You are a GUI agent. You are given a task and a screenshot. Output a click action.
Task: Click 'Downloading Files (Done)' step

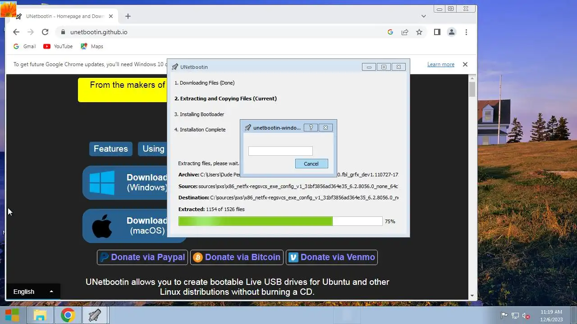coord(205,83)
